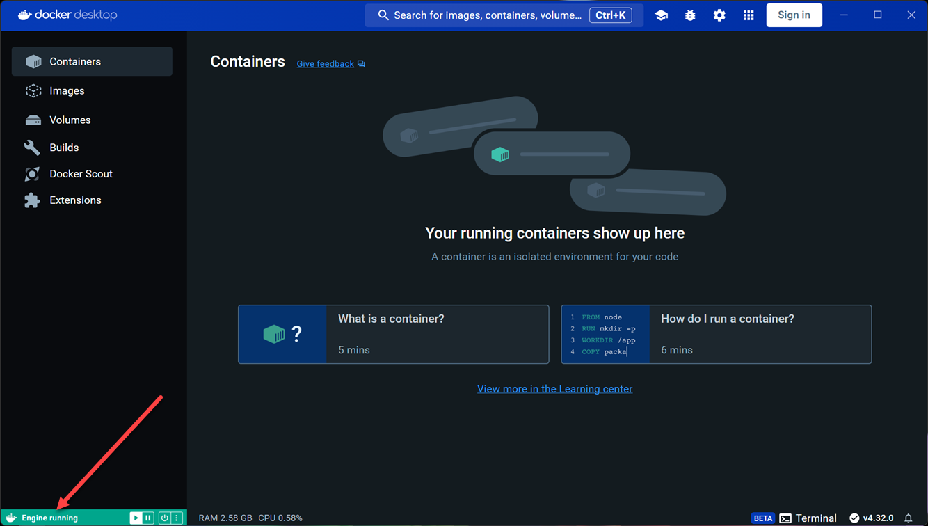
Task: Click the Images dashed cube icon
Action: click(x=33, y=90)
